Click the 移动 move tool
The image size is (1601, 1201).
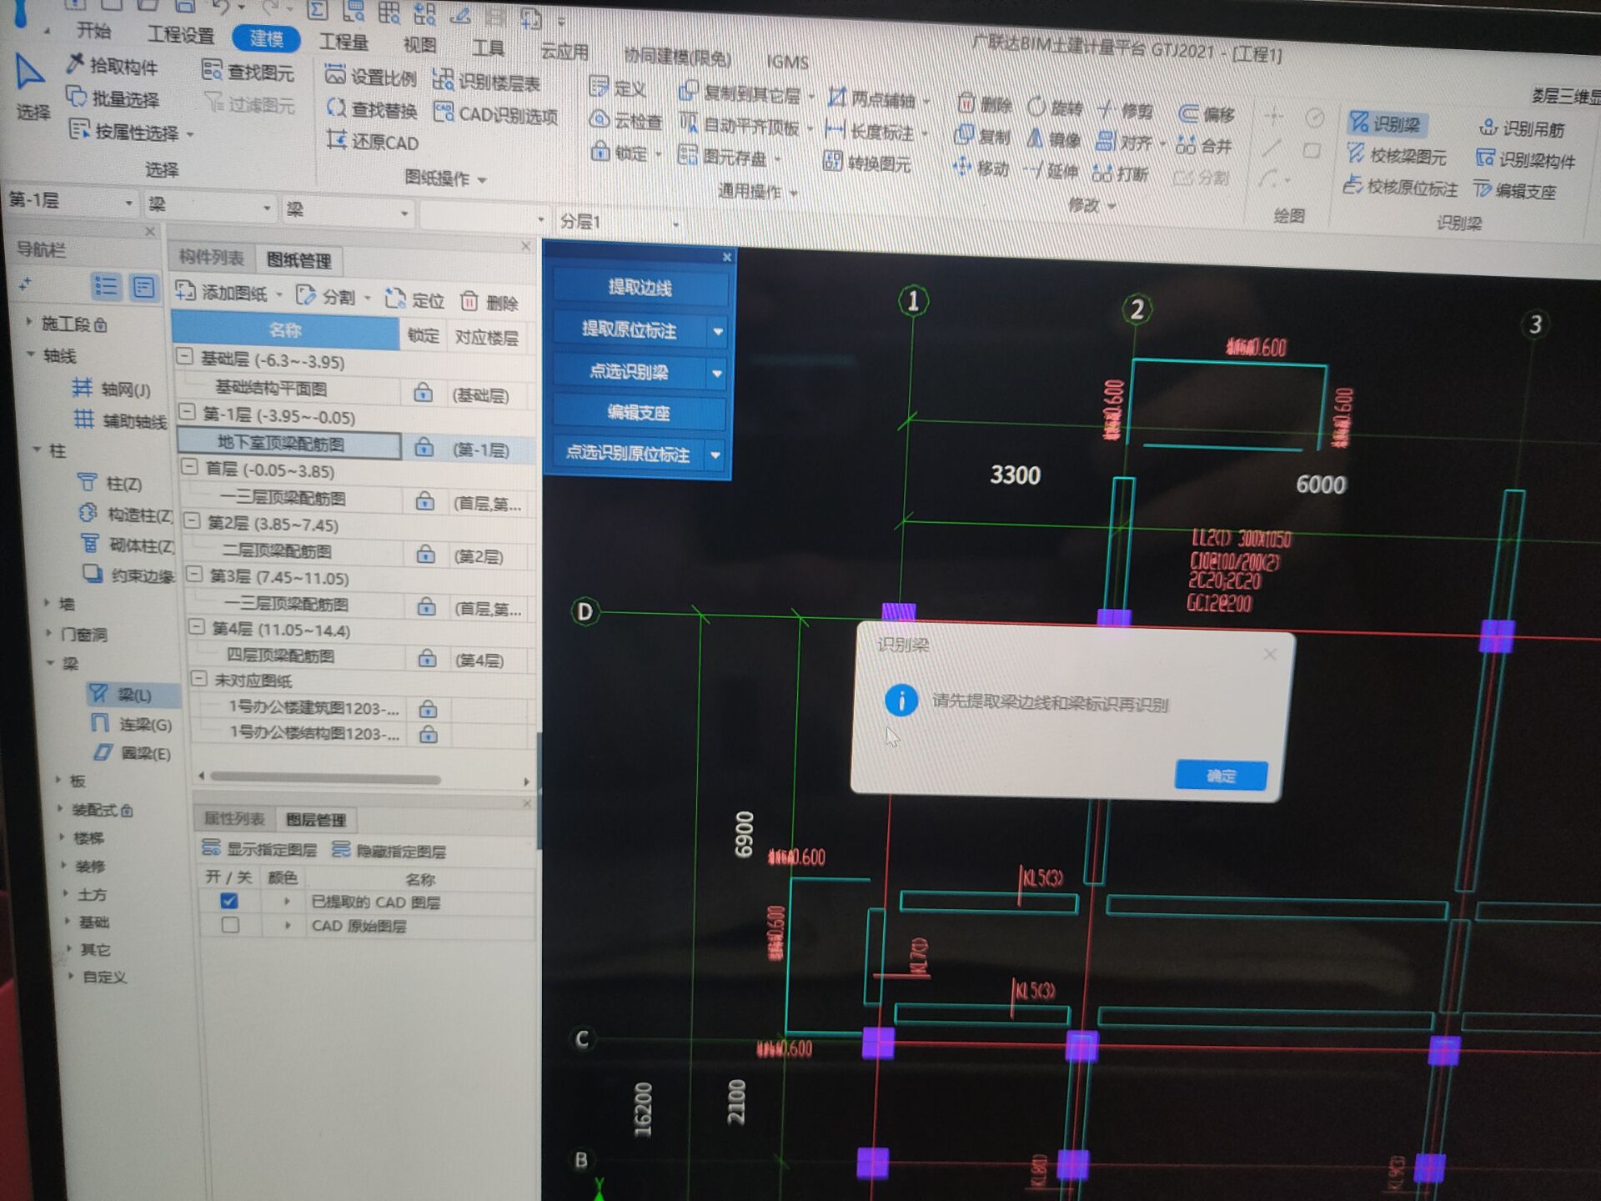tap(981, 168)
